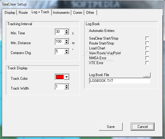Select the Log + Track tab
165x139 pixels.
pyautogui.click(x=40, y=12)
